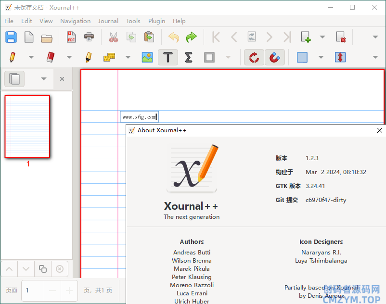Export the document as PDF
The width and height of the screenshot is (386, 304).
point(71,37)
